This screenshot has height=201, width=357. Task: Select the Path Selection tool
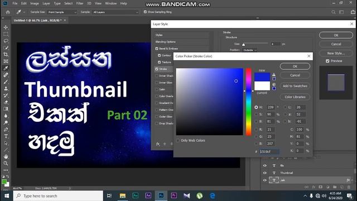(6, 143)
